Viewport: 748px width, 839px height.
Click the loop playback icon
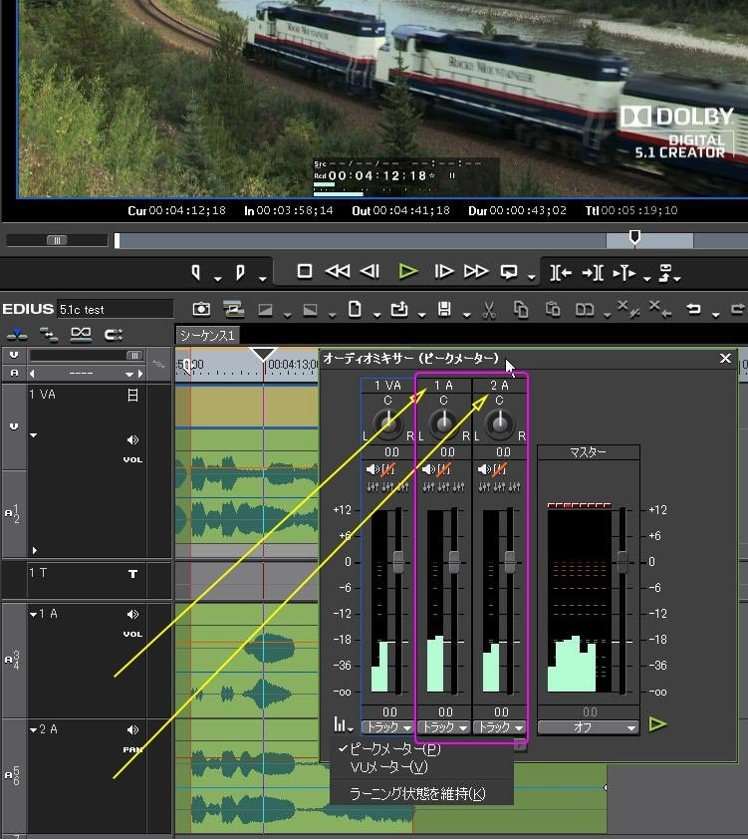click(x=509, y=272)
